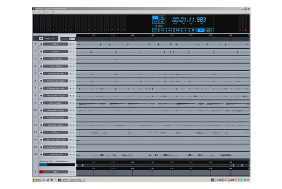Arm the Snare track for recording
Image resolution: width=282 pixels, height=189 pixels.
click(x=41, y=51)
